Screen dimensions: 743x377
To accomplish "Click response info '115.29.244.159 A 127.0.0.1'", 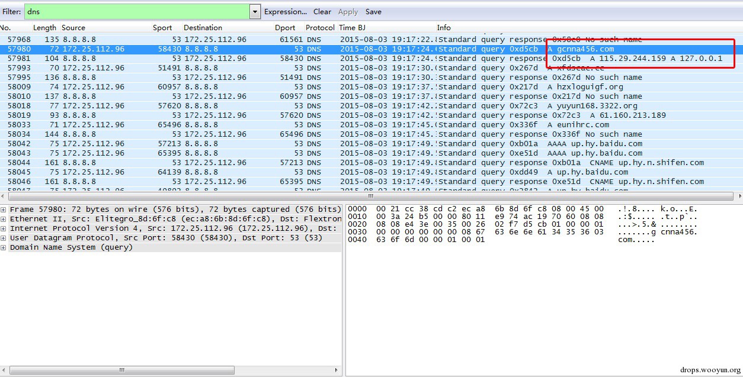I will 661,59.
